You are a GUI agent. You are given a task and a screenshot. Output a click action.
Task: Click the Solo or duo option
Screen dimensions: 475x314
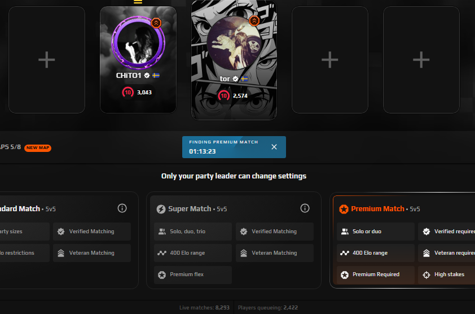point(376,232)
